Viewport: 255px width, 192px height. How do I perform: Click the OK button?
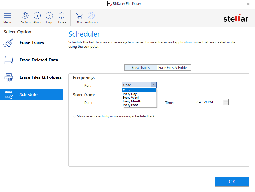232,182
